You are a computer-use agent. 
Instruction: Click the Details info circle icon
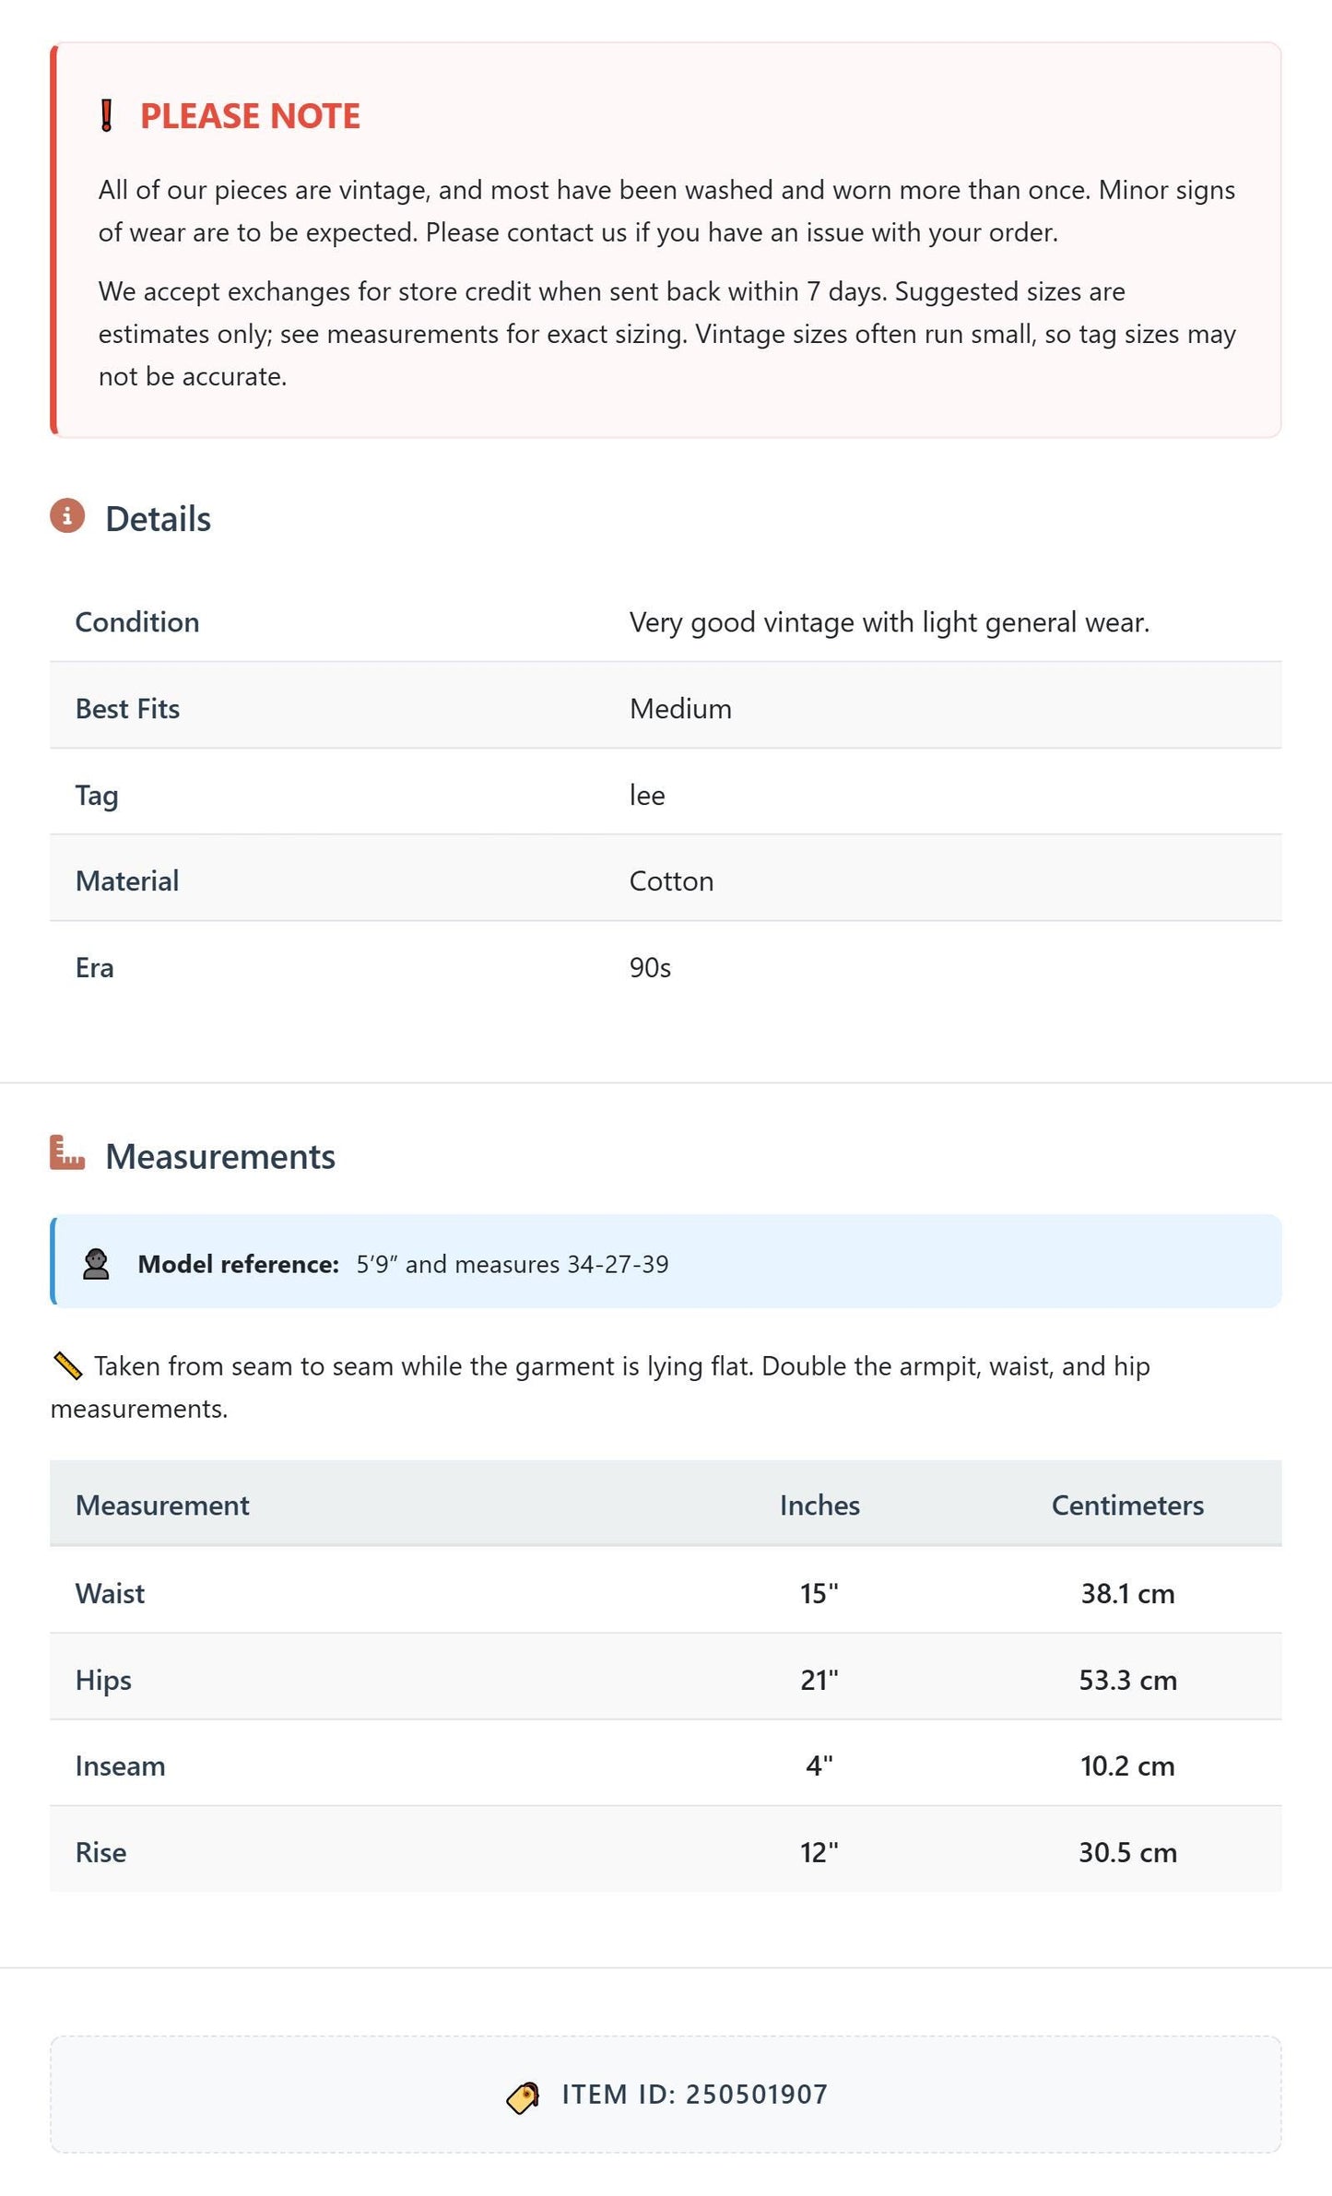(67, 516)
